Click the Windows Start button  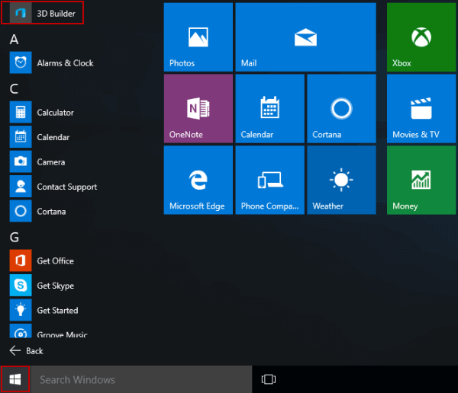pos(15,379)
